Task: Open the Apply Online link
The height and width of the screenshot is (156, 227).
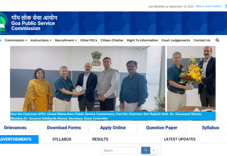Action: (113, 128)
